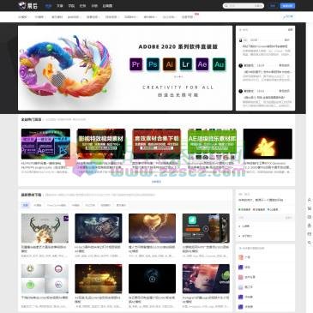Screen dimensions: 313x313
Task: Select the active highlighted filter tab under latest materials
Action: point(26,205)
